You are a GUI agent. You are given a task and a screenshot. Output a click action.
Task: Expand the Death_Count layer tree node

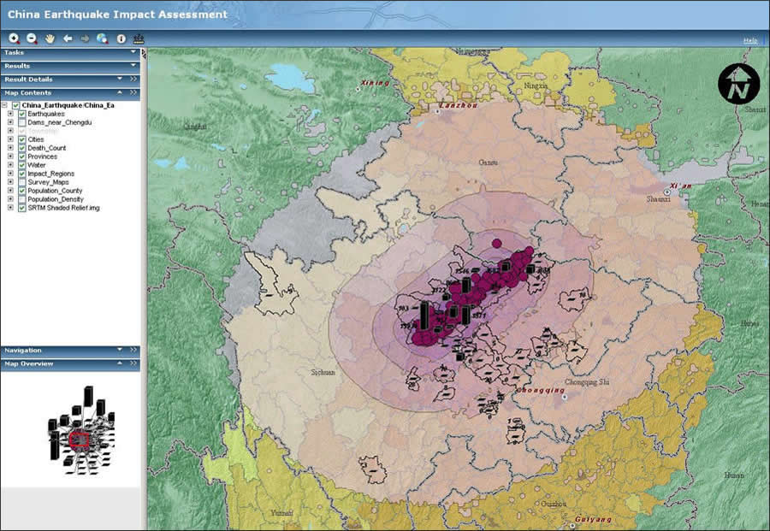10,148
